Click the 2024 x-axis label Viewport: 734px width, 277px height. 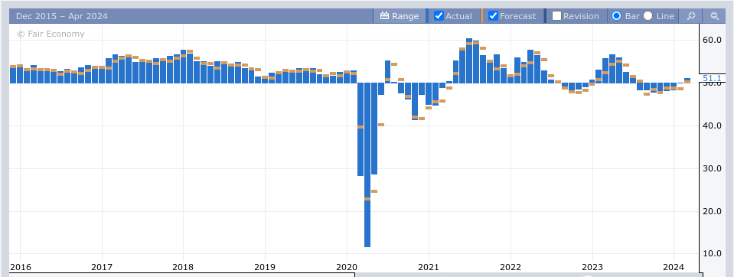[x=674, y=267]
